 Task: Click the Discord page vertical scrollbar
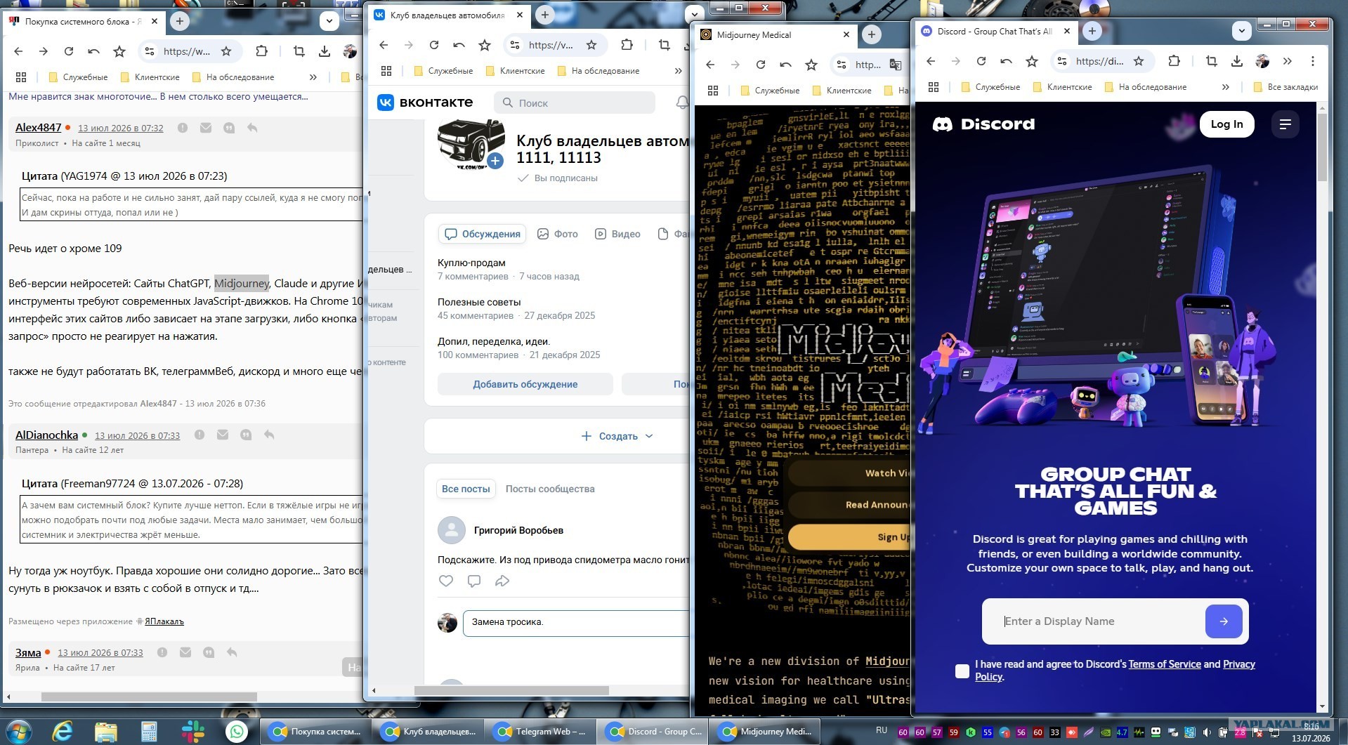pos(1322,147)
